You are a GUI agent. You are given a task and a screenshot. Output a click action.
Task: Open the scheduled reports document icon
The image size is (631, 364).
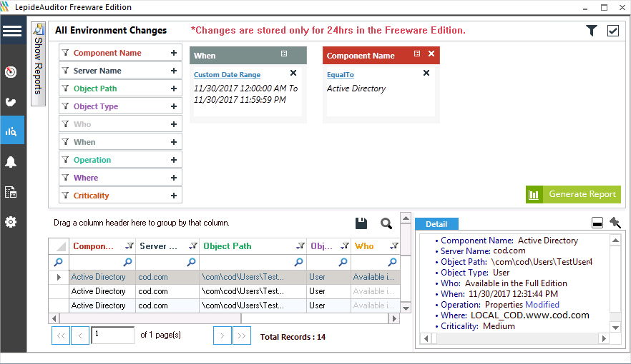(11, 192)
